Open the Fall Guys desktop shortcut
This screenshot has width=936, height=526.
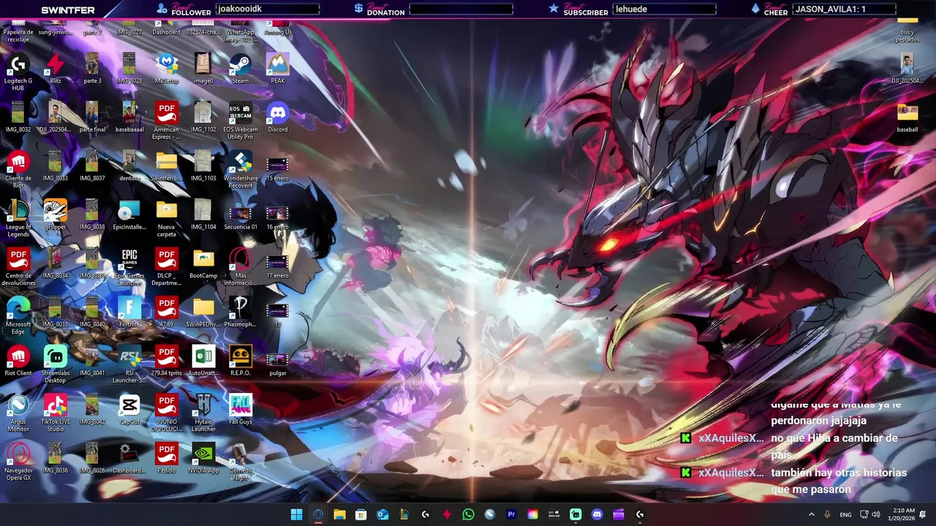click(241, 410)
